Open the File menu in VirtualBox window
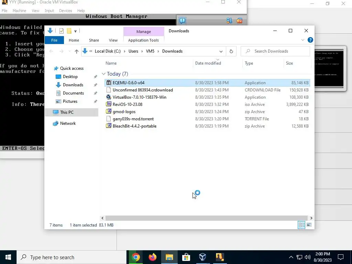Screen dimensions: 352x264 click(4, 11)
